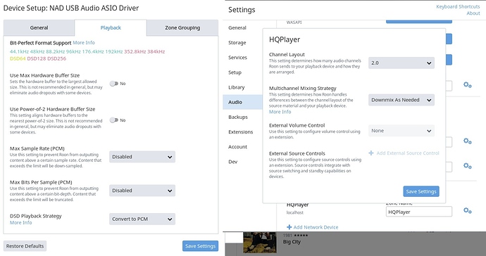Open More Info link under DSD Playback Strategy
486x256 pixels.
20,222
